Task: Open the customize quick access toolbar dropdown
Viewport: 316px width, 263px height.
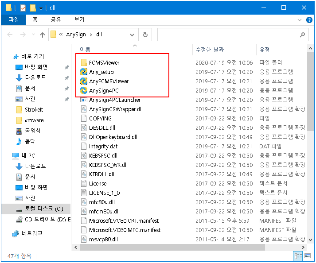Action: tap(41, 8)
